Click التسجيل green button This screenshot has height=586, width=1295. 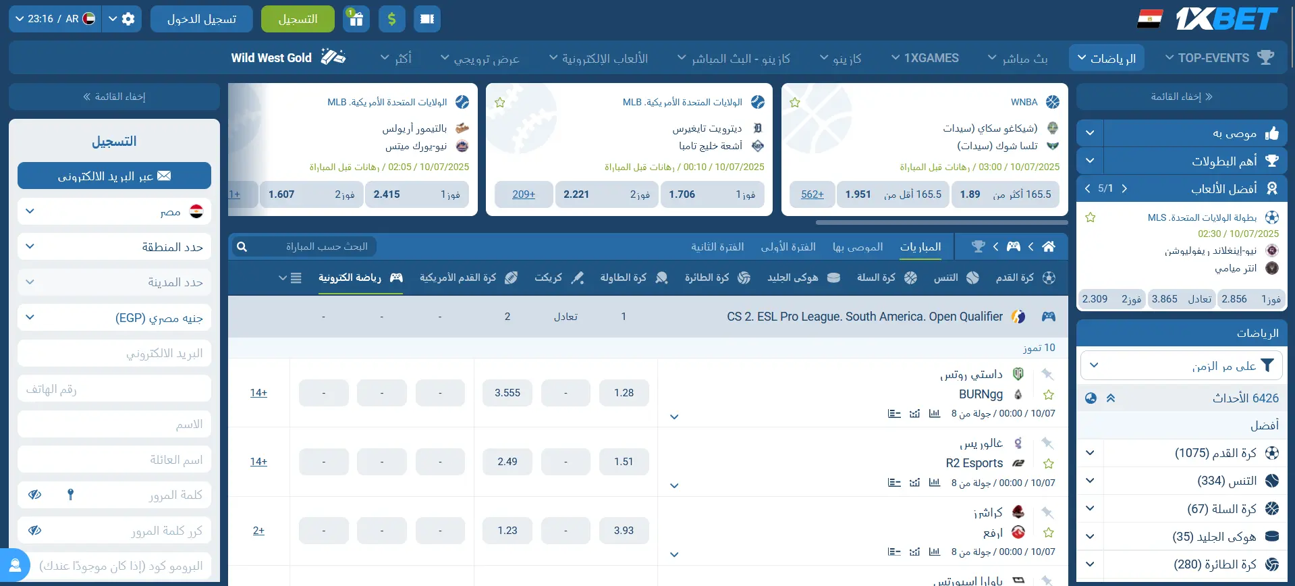pos(298,19)
